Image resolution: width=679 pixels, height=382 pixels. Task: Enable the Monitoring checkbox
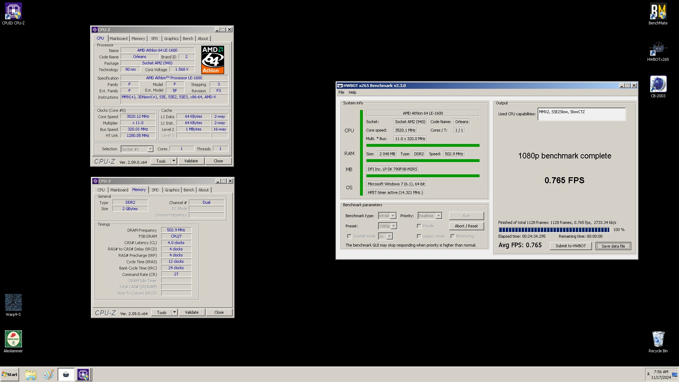tap(453, 236)
